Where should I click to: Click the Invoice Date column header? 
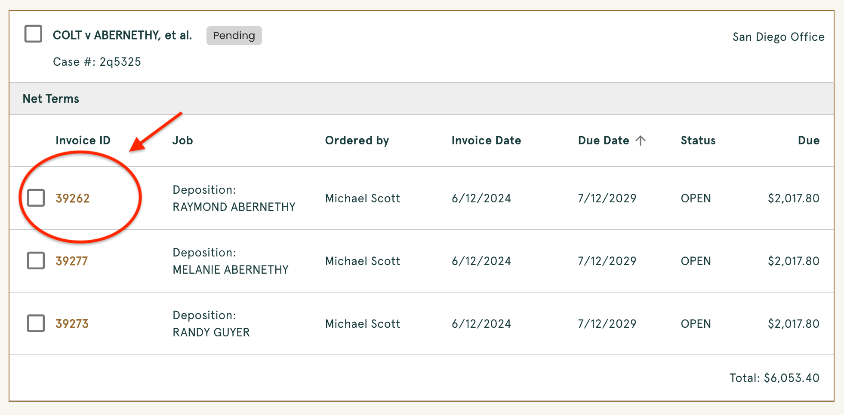point(486,140)
